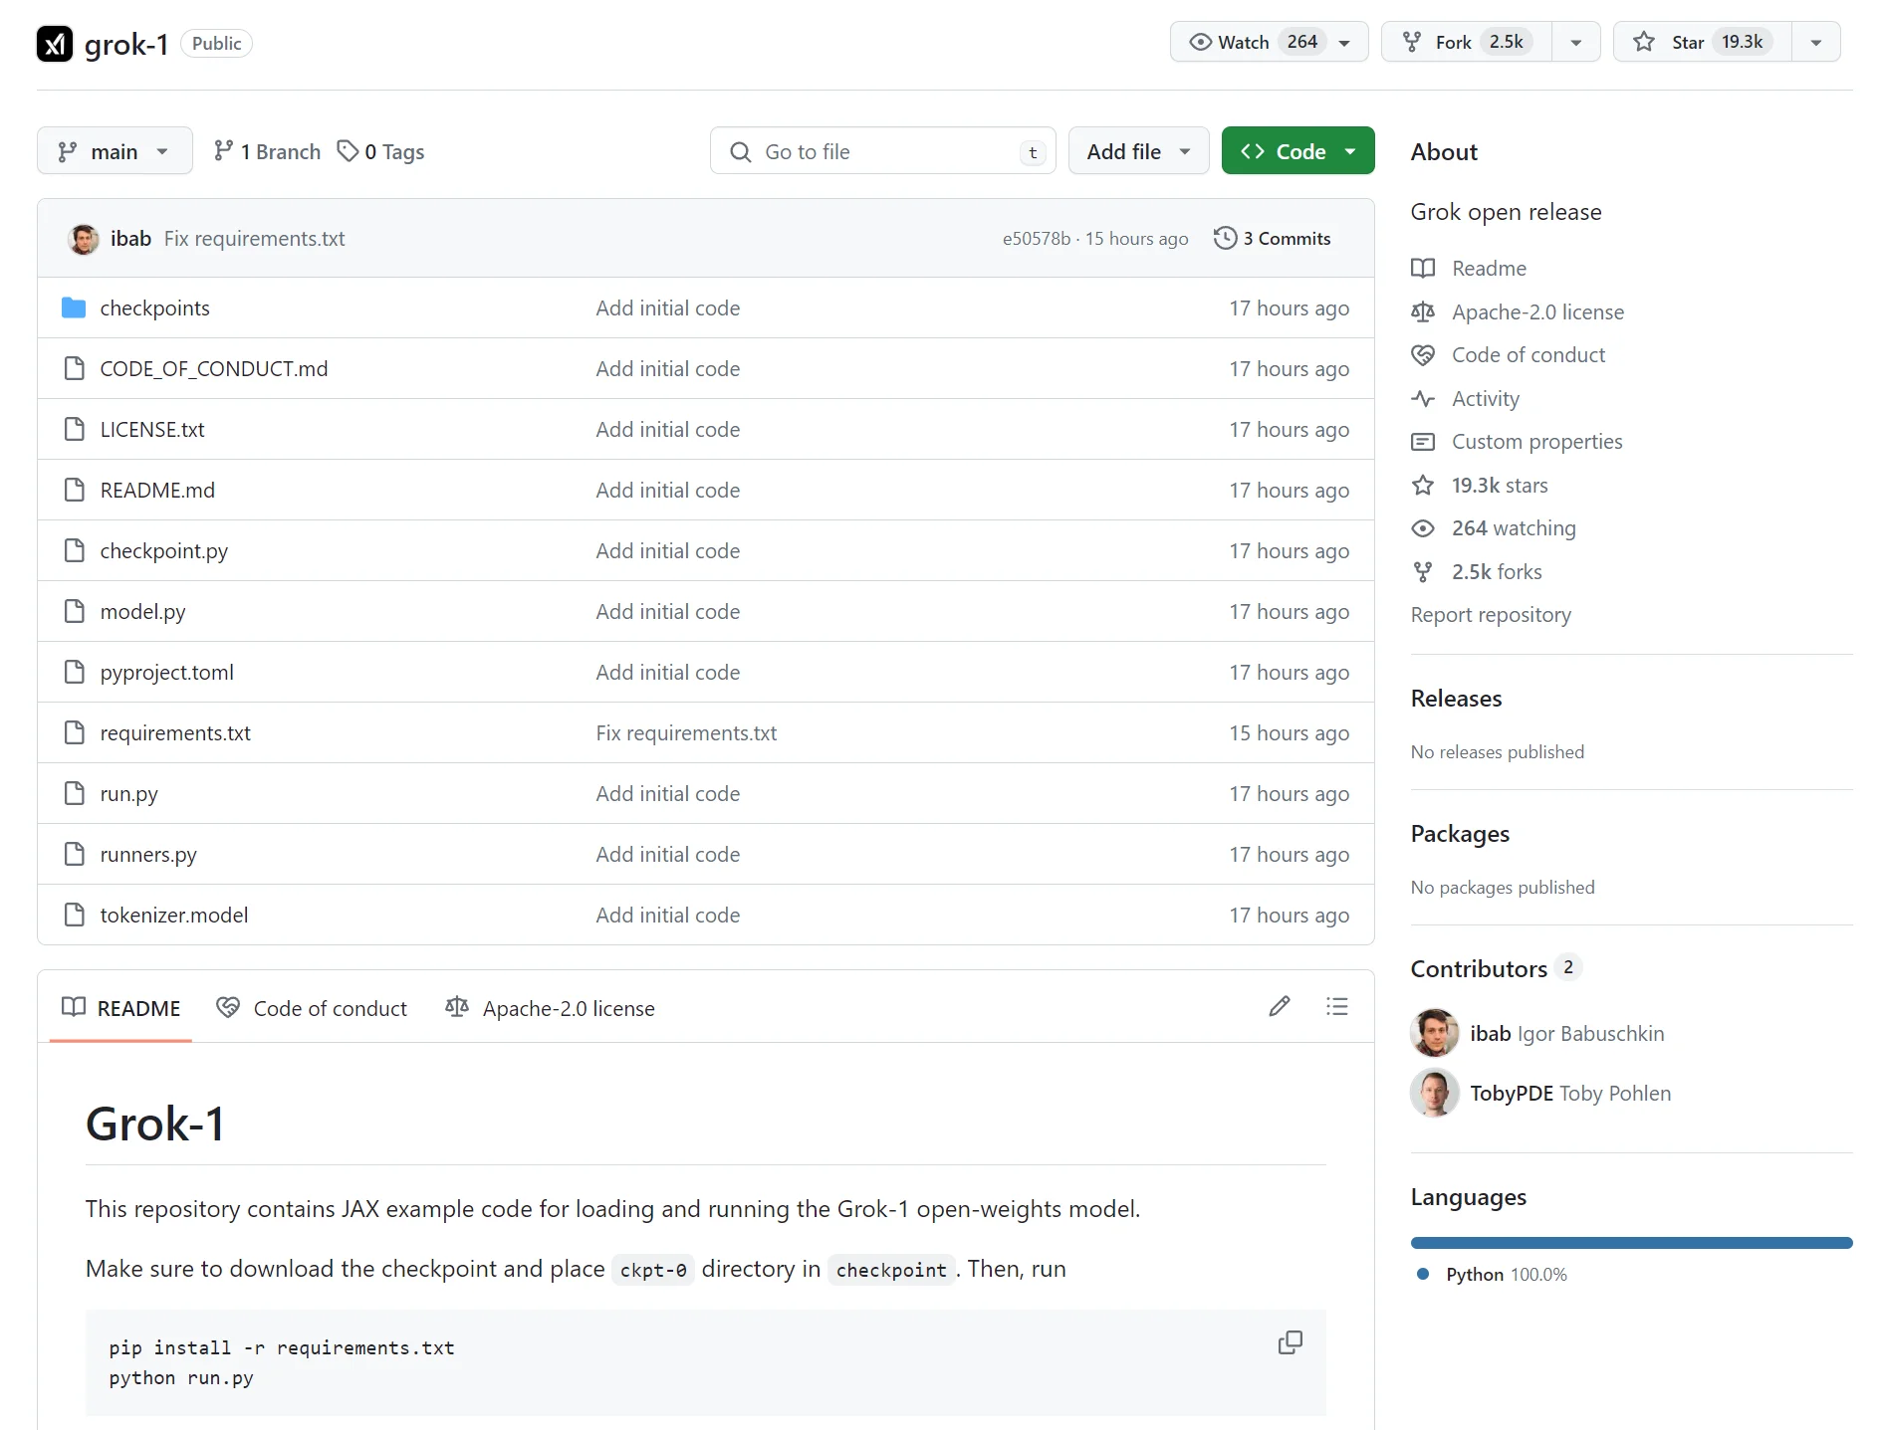
Task: Open the main branch selector dropdown
Action: tap(115, 151)
